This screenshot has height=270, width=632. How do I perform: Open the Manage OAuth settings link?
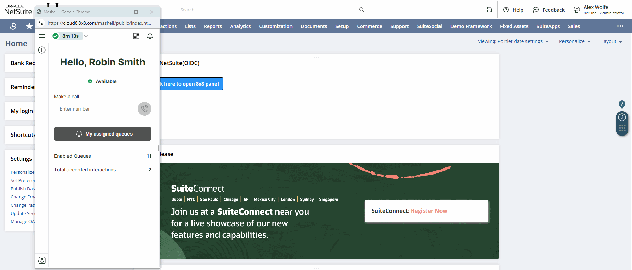[x=23, y=221]
